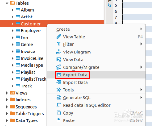152x126 pixels.
Task: Click the Track table icon
Action: [x=18, y=86]
